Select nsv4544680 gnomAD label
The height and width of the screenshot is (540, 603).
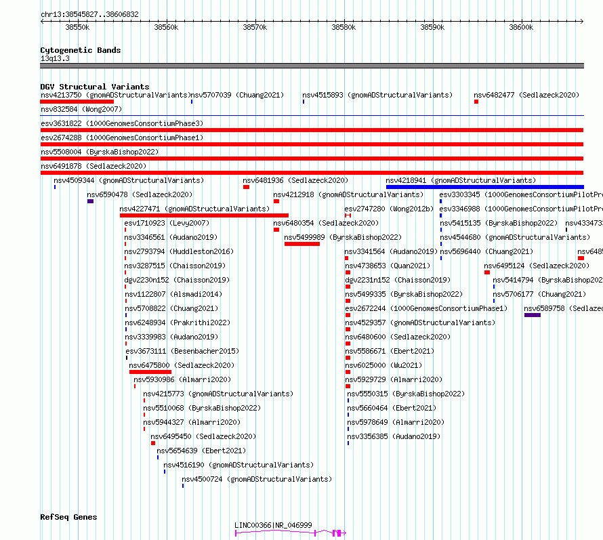click(x=515, y=237)
